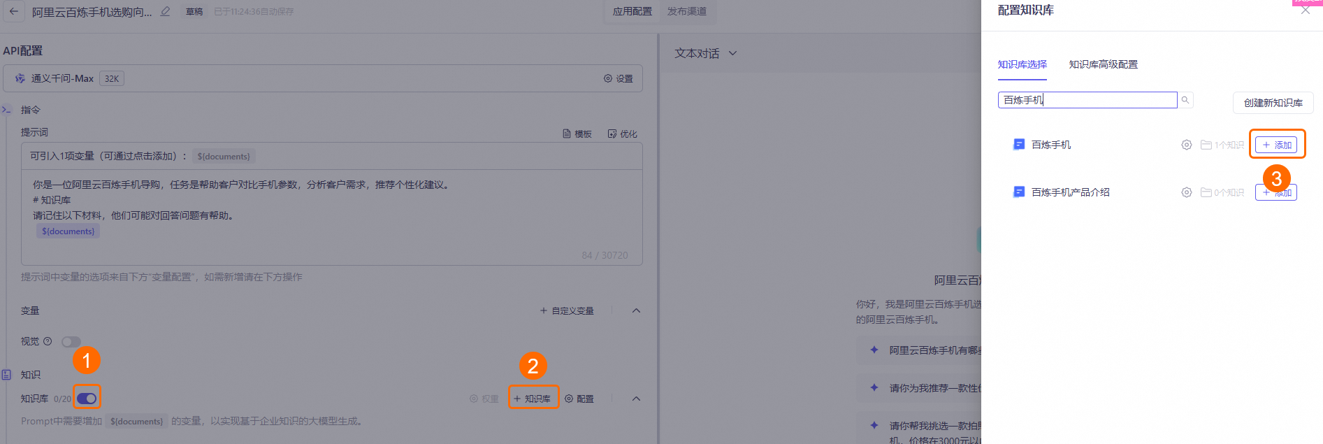Click the 权重 weight option

[x=484, y=399]
